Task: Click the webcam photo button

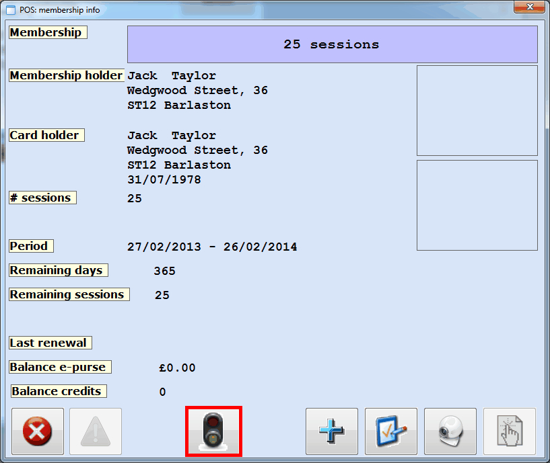Action: point(450,431)
